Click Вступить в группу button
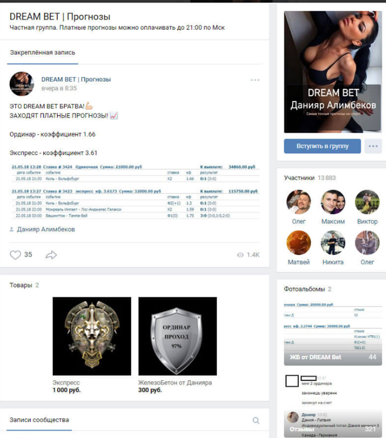 322,146
